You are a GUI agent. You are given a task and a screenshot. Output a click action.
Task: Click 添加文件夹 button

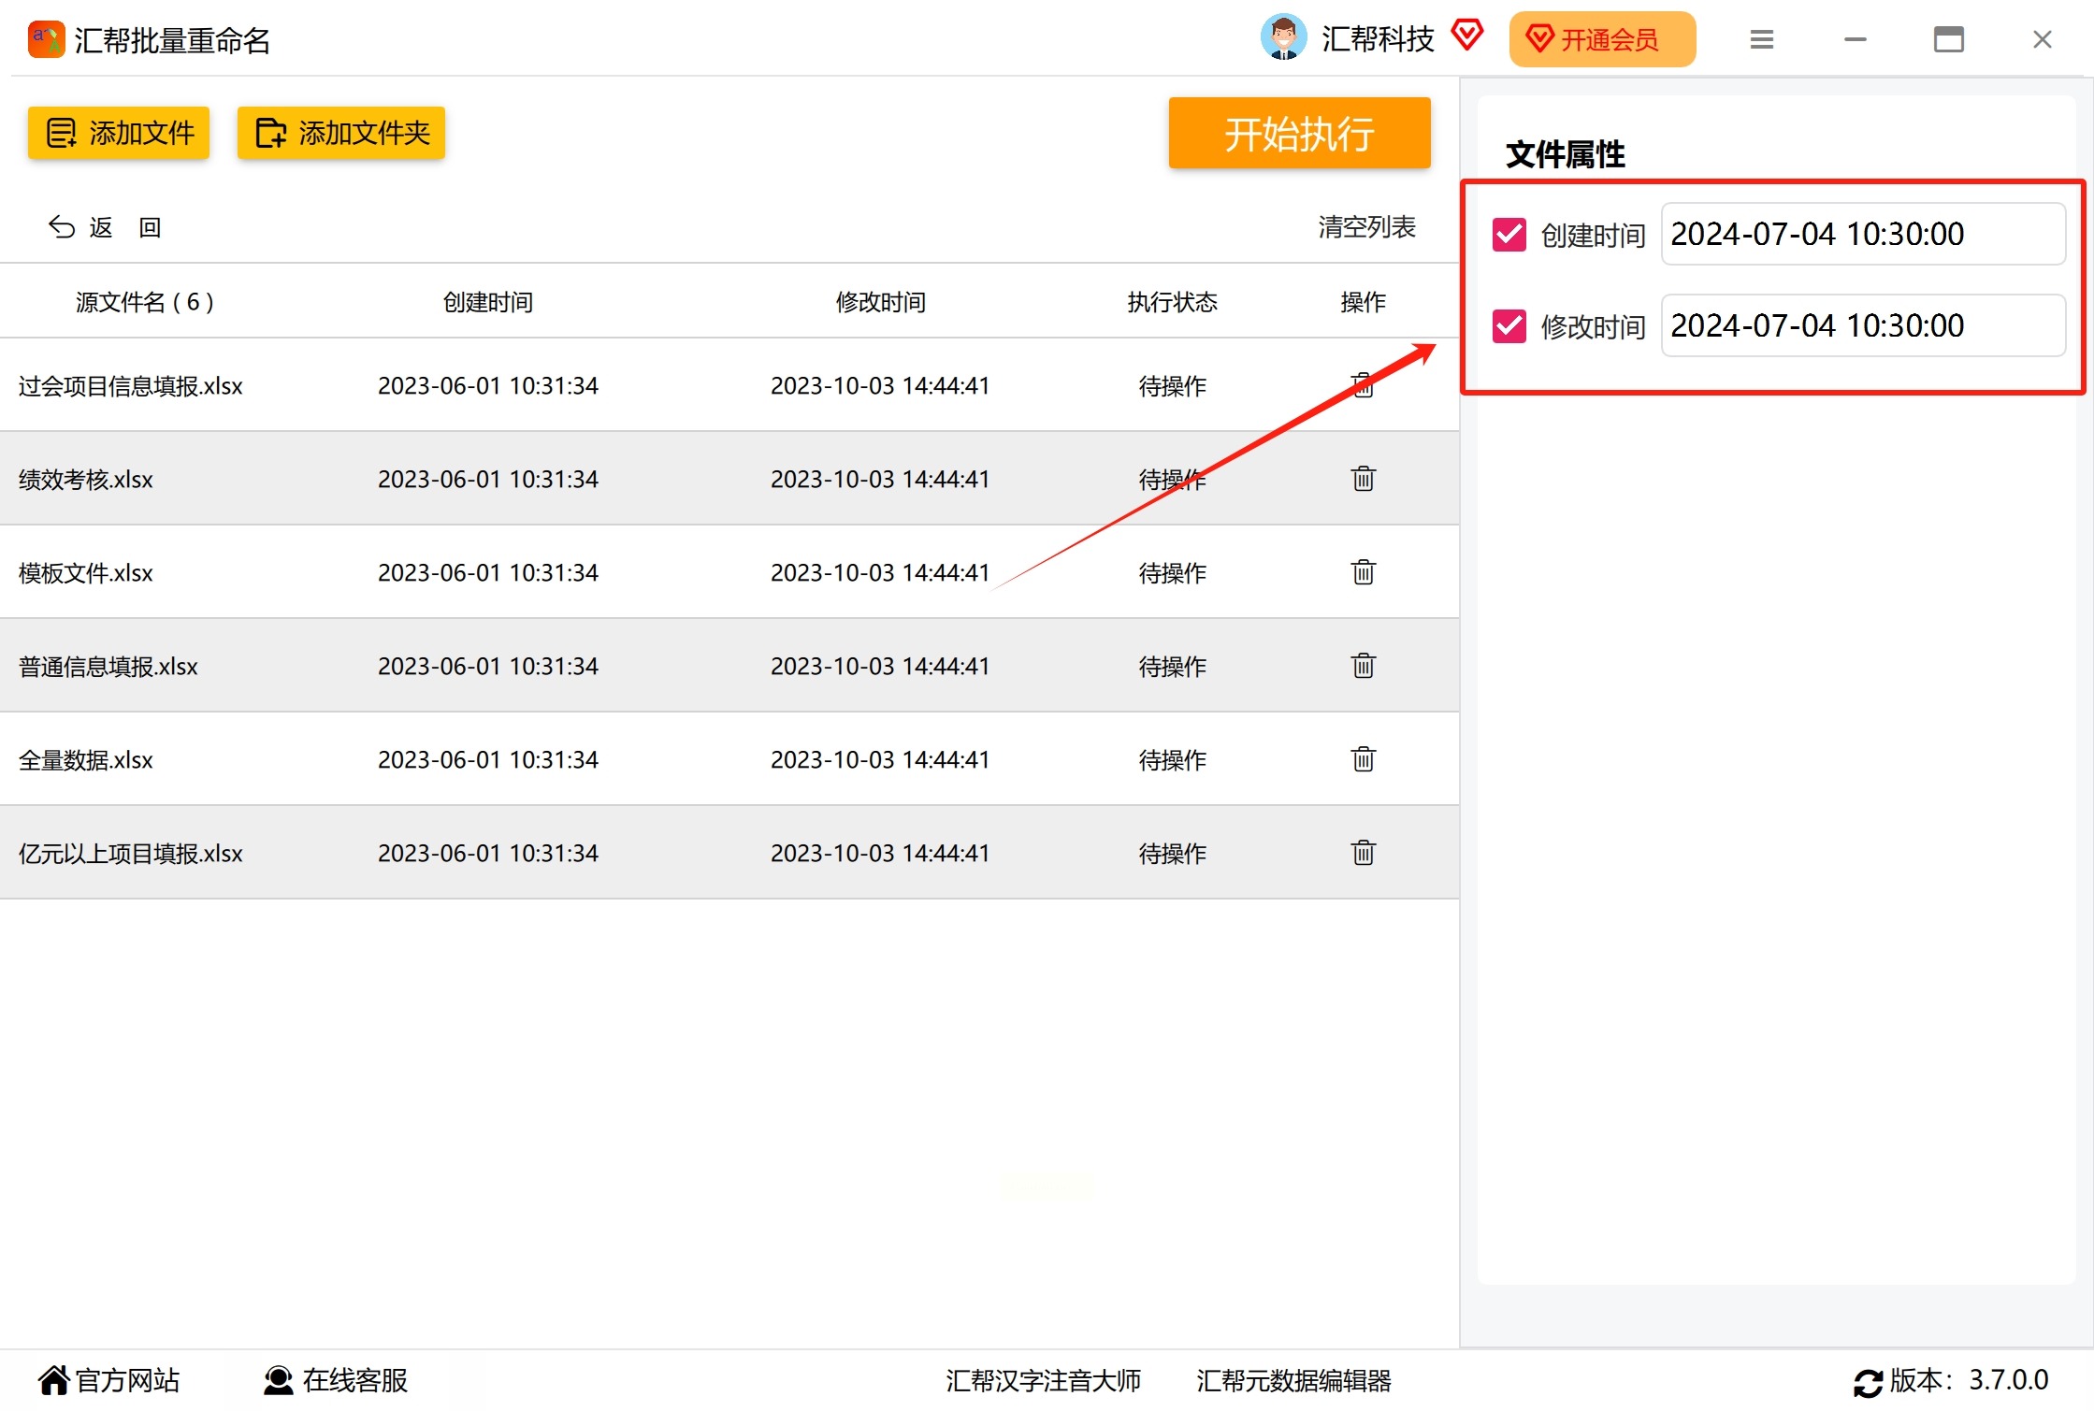coord(341,134)
